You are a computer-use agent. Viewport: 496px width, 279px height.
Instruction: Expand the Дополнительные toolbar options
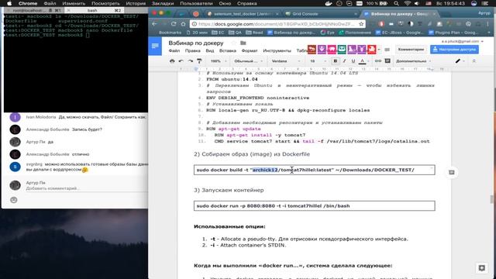coord(413,61)
